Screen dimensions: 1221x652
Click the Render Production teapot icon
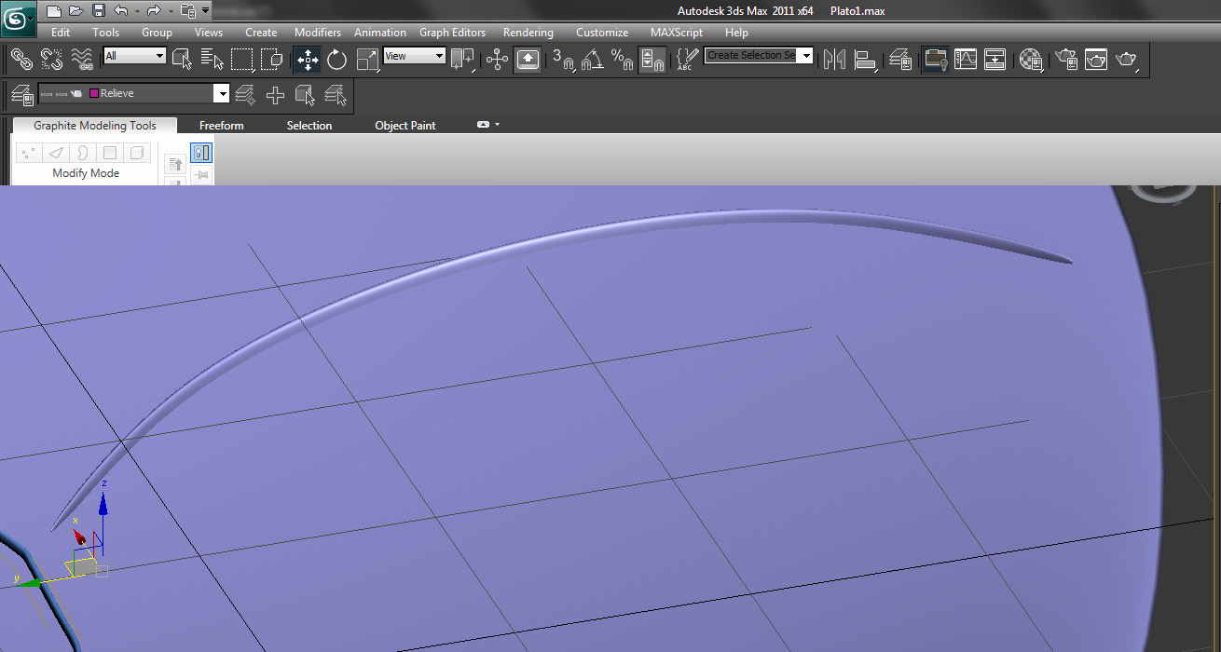[x=1127, y=60]
